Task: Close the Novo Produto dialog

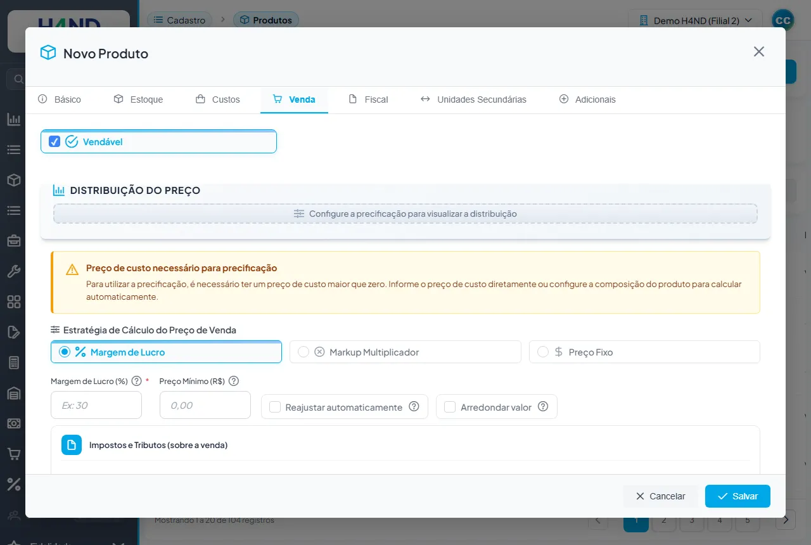Action: 759,51
